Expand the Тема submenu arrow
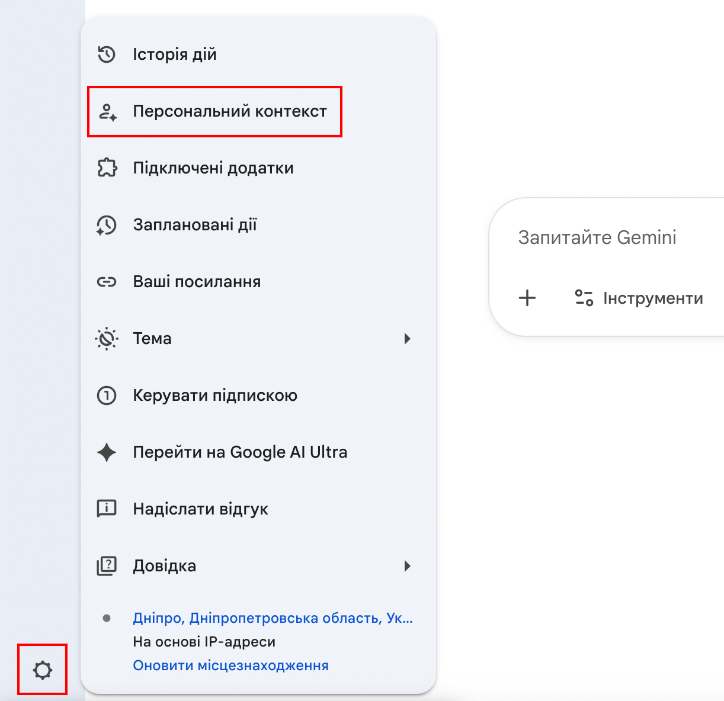The image size is (724, 701). [407, 339]
